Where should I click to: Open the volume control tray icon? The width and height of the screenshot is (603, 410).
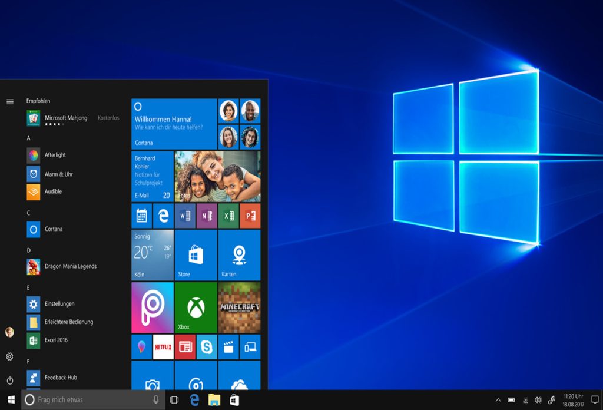(x=538, y=400)
